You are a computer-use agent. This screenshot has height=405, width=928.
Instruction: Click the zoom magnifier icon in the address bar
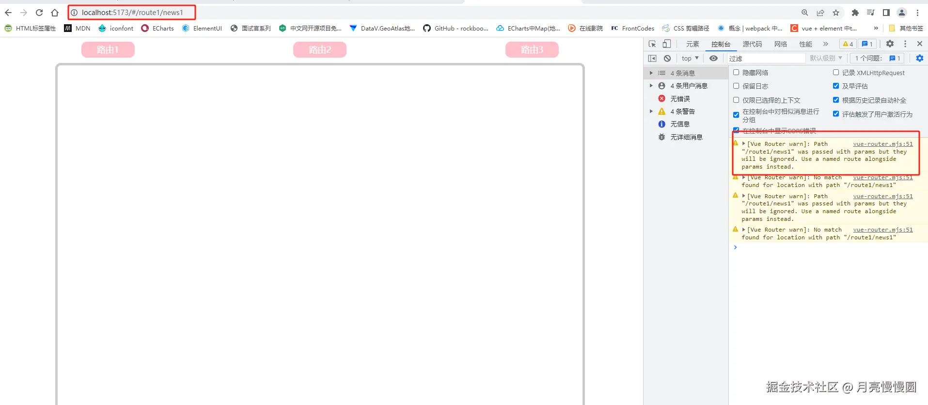805,13
